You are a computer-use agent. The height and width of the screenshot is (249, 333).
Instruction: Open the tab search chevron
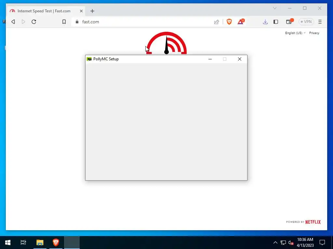point(274,8)
